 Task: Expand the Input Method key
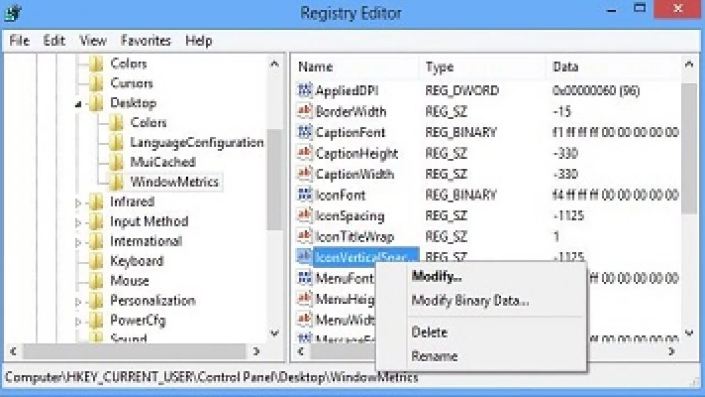coord(78,223)
